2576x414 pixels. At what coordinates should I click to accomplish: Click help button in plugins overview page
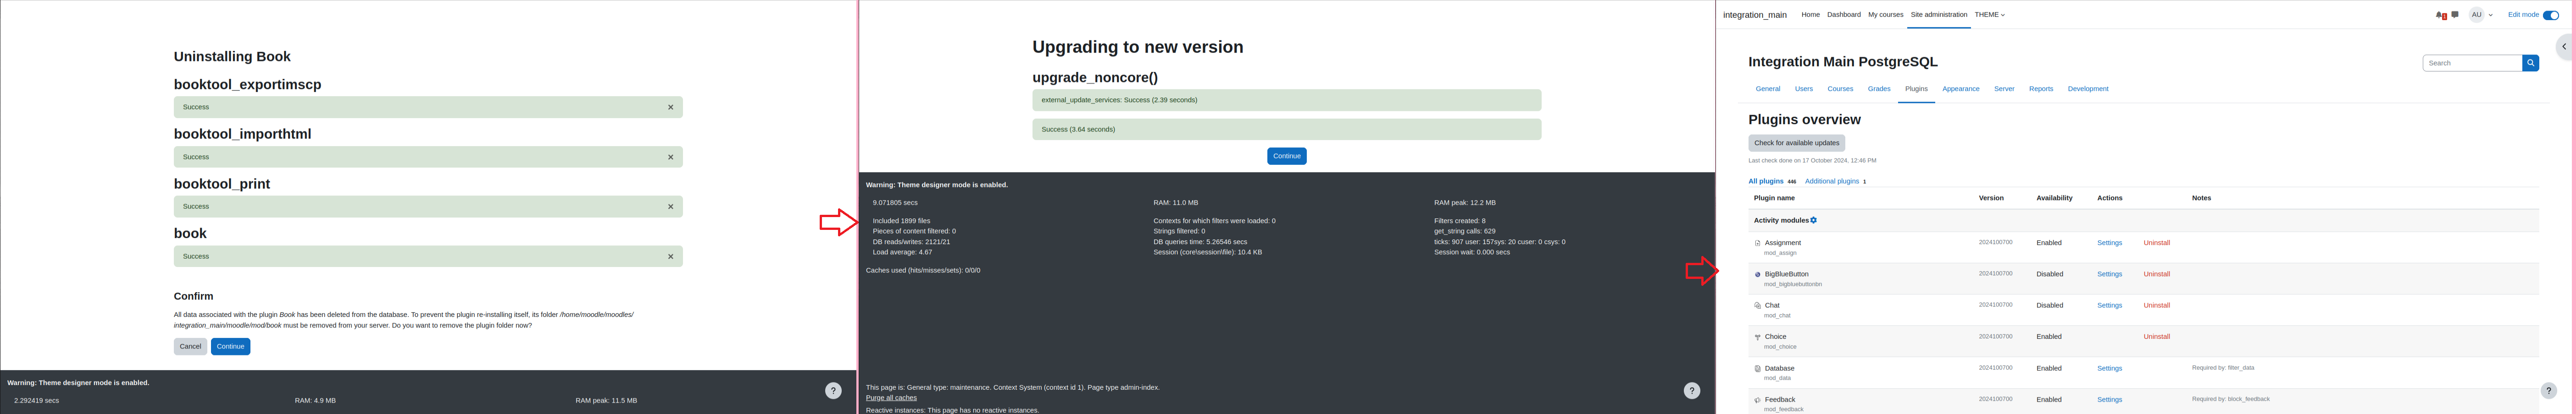2548,391
